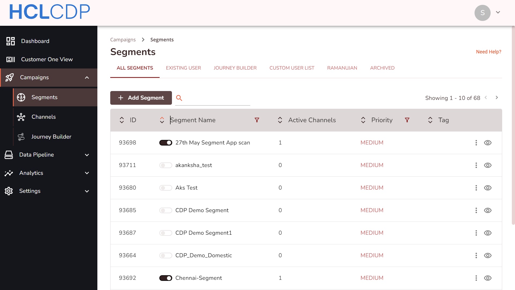515x290 pixels.
Task: Open the user account dropdown at top right
Action: click(x=498, y=12)
